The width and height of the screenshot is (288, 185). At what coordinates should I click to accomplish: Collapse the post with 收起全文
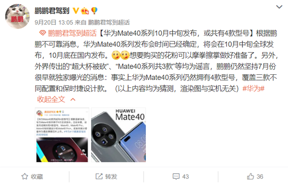coord(51,99)
